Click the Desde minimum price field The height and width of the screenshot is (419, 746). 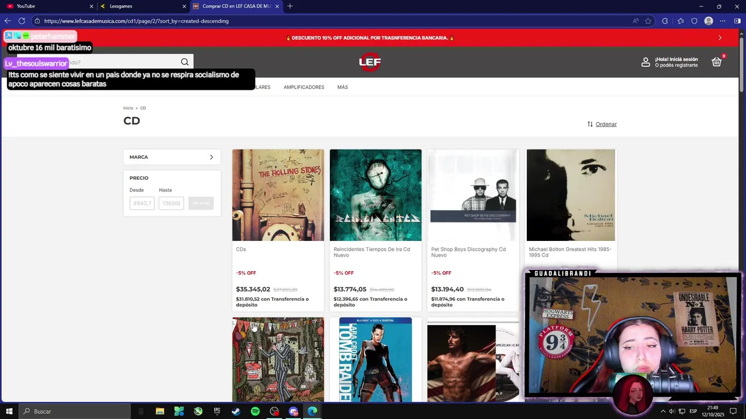(142, 203)
